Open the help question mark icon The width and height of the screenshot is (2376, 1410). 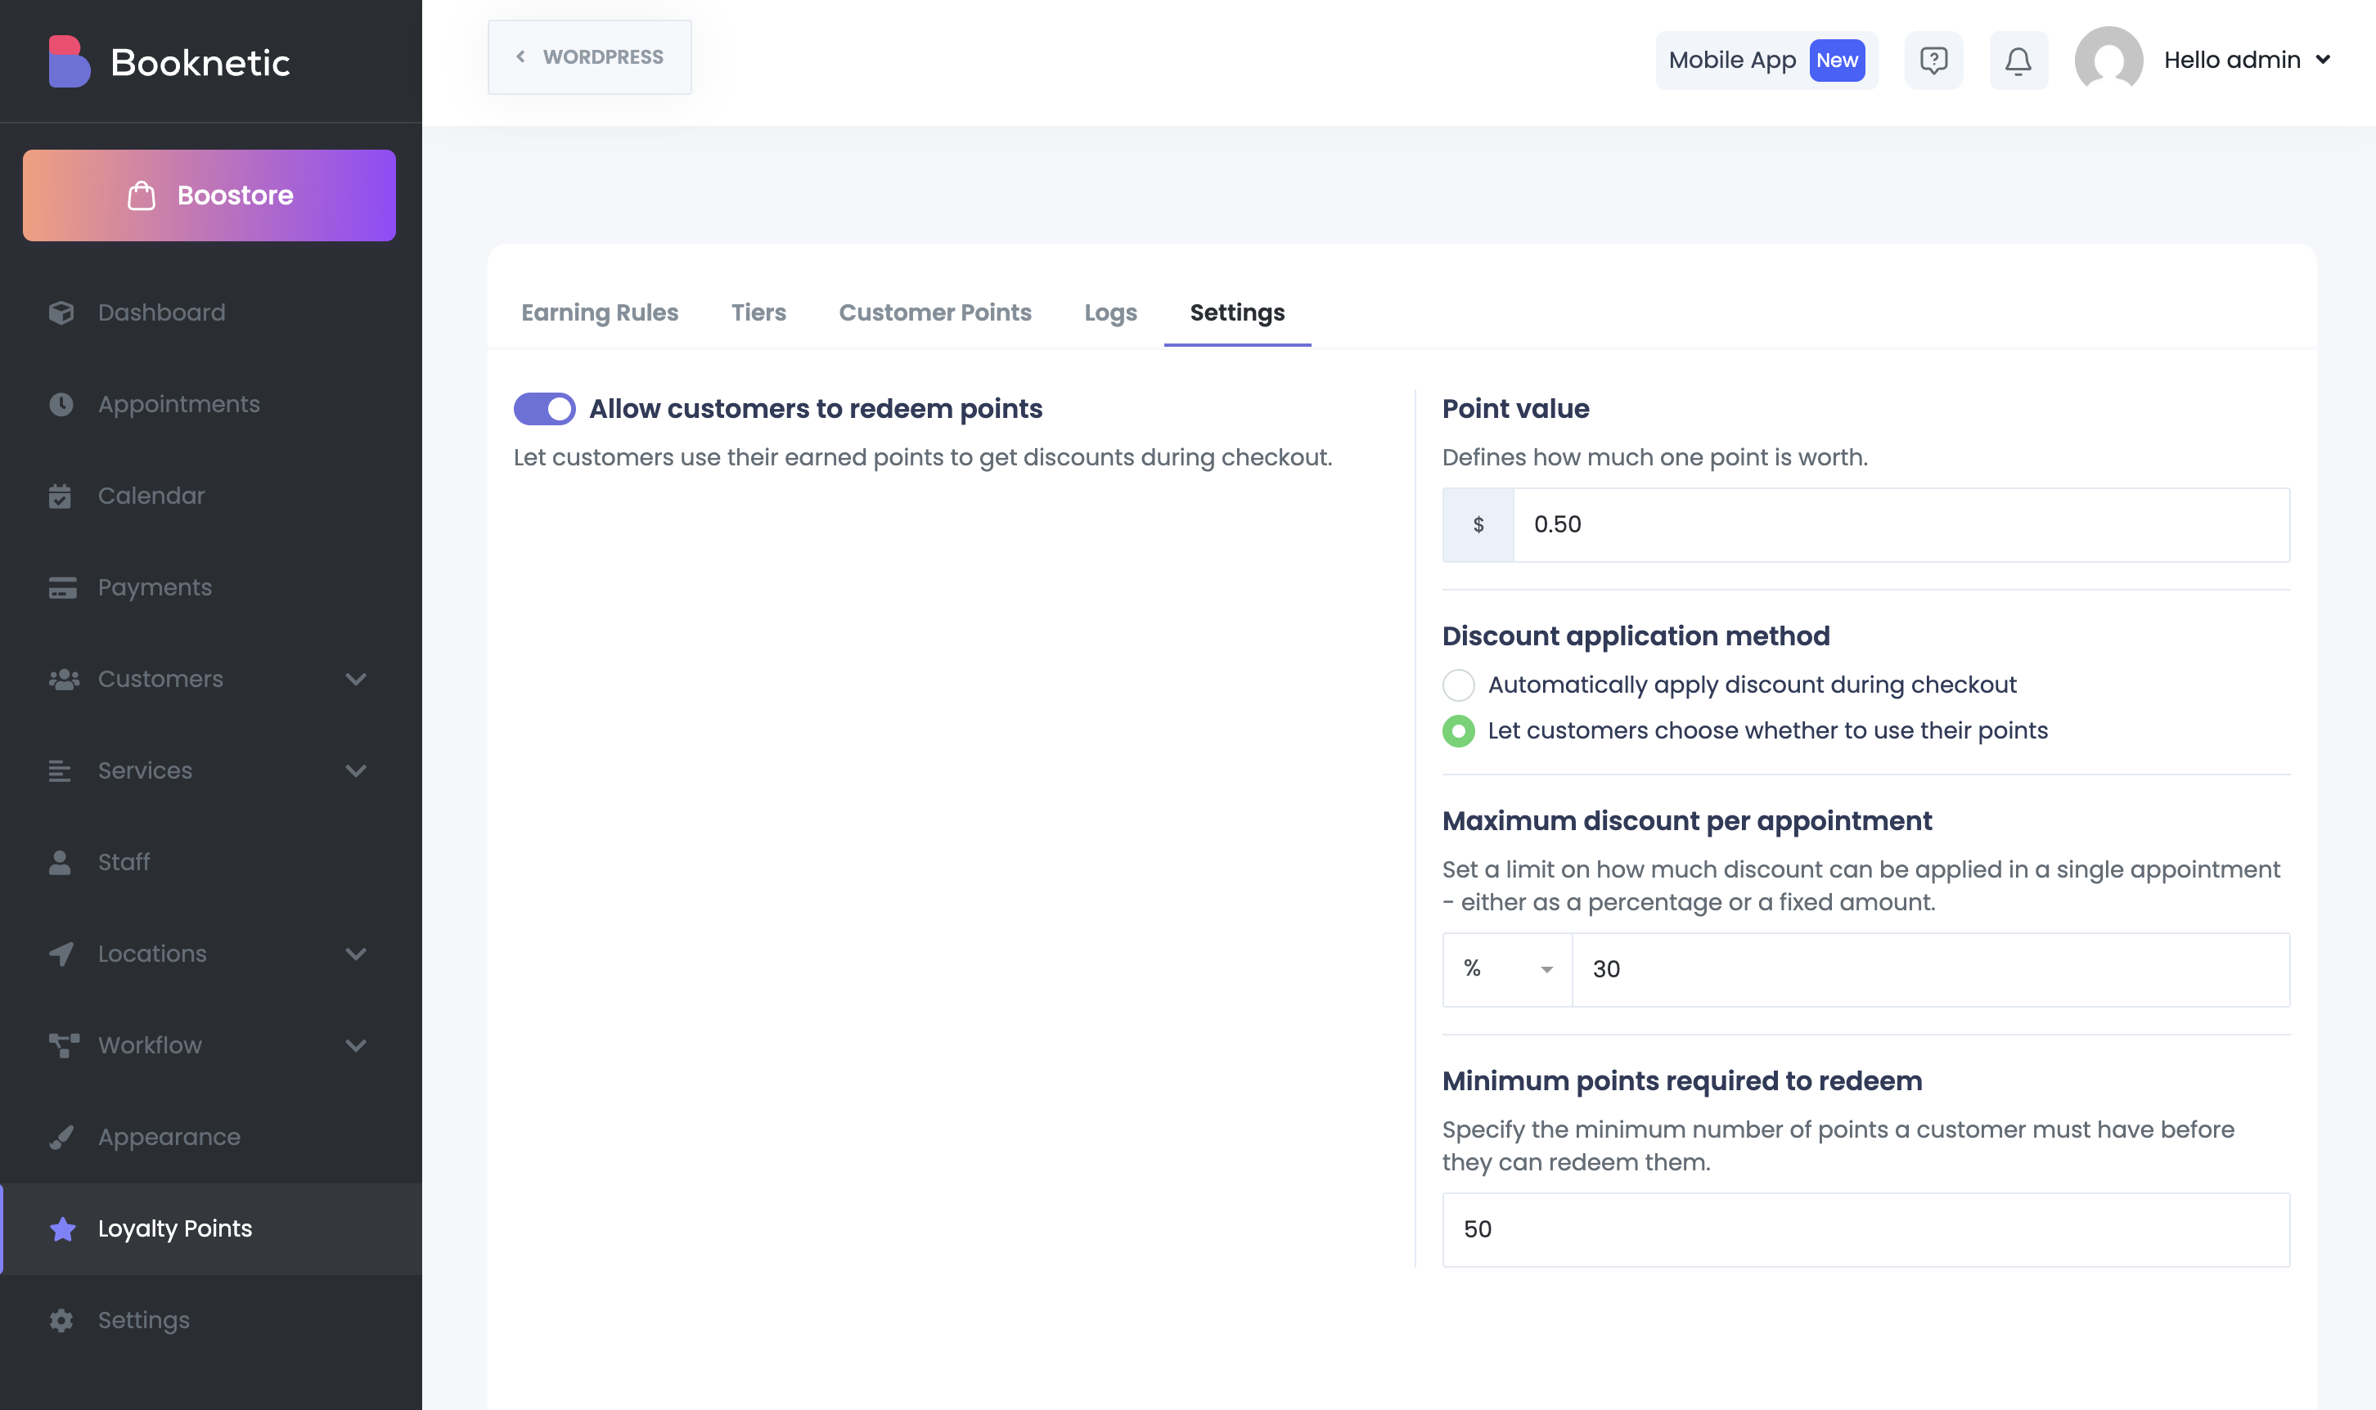(x=1933, y=61)
